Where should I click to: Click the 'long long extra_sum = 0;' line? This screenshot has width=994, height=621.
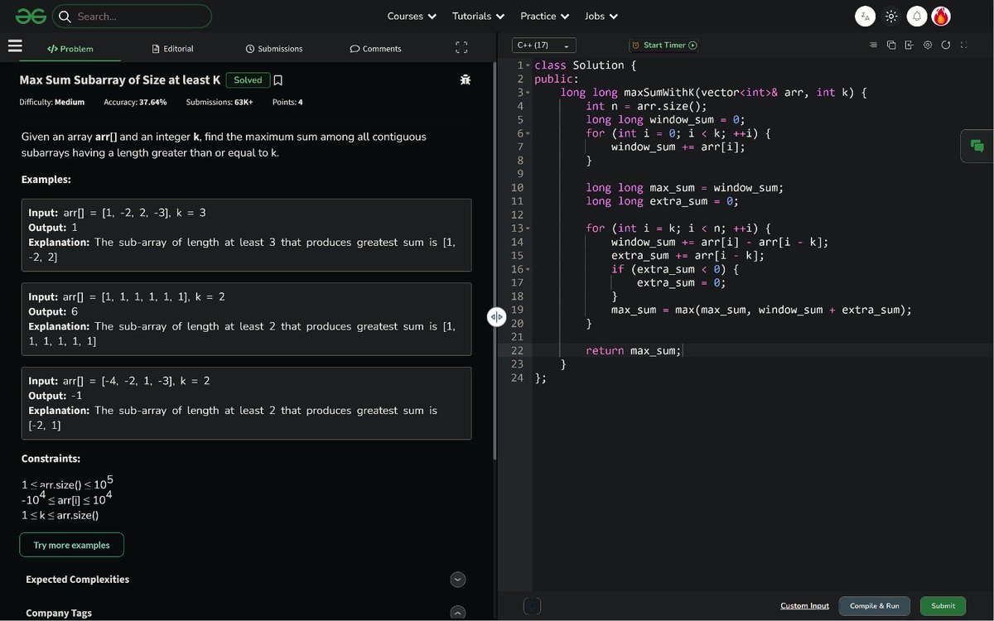coord(661,201)
